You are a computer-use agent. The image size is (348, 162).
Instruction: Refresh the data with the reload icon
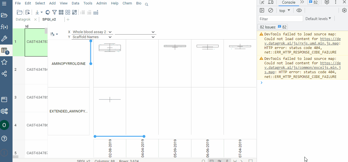pyautogui.click(x=47, y=12)
